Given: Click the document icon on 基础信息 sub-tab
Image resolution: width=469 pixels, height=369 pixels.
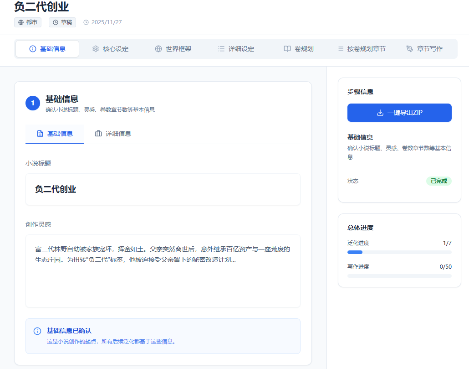Looking at the screenshot, I should (x=40, y=134).
